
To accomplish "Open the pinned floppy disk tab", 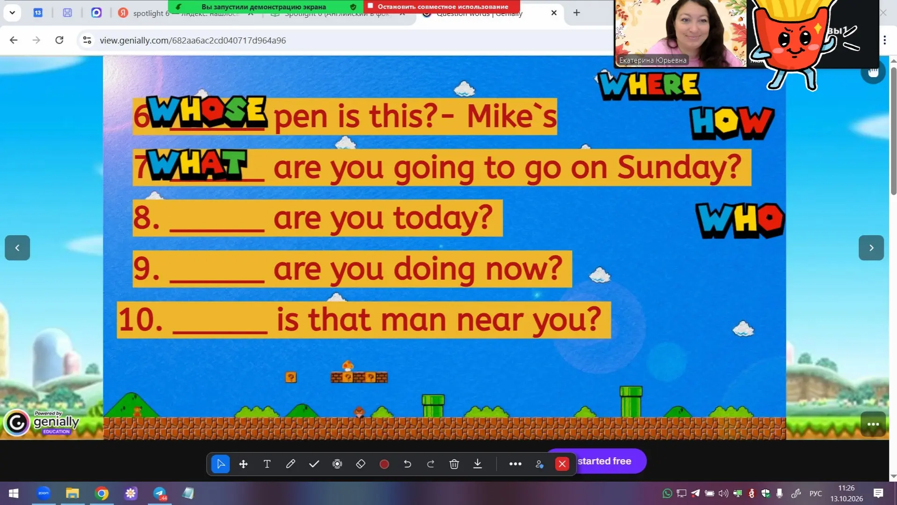I will point(67,13).
